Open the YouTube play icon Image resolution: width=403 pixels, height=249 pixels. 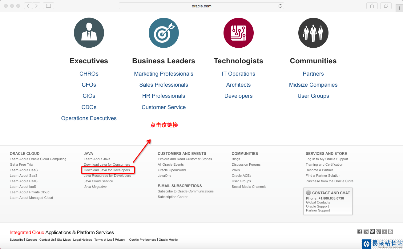[x=384, y=231]
